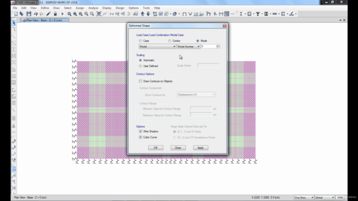Select the pointer tool in left sidebar
The image size is (358, 201).
(x=13, y=23)
